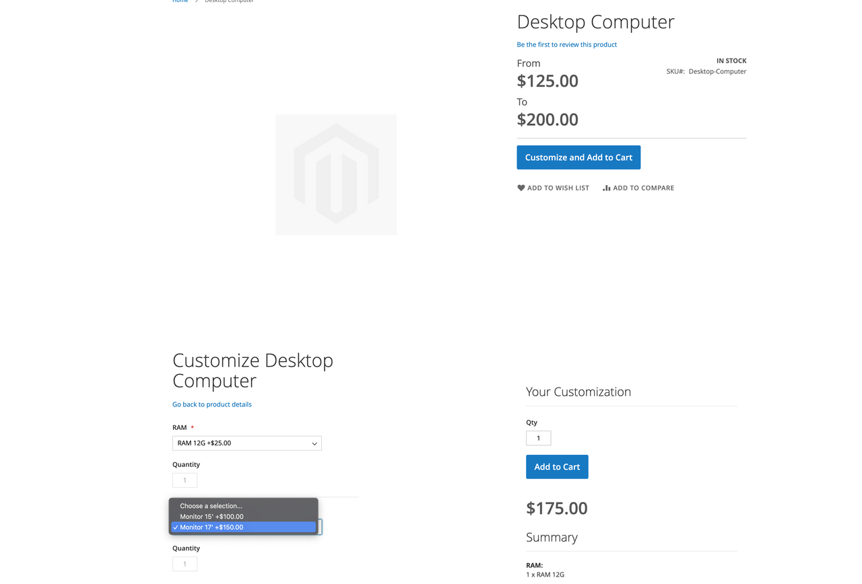Image resolution: width=862 pixels, height=584 pixels.
Task: Select Monitor 15' +$100.00 option
Action: [x=211, y=517]
